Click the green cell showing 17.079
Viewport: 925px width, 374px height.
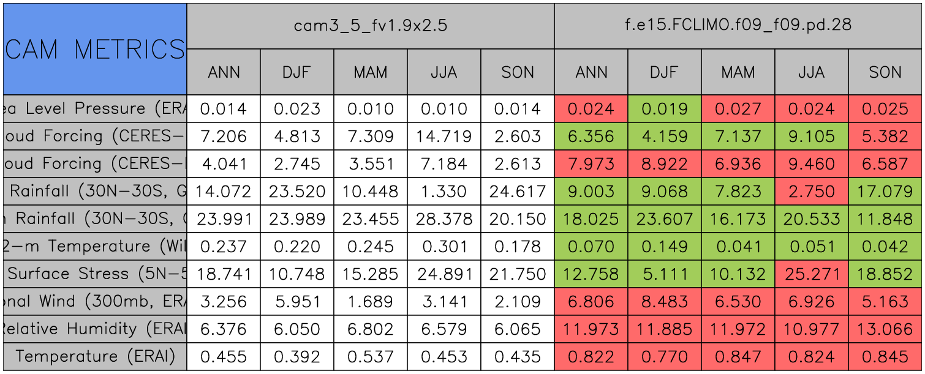pyautogui.click(x=885, y=192)
